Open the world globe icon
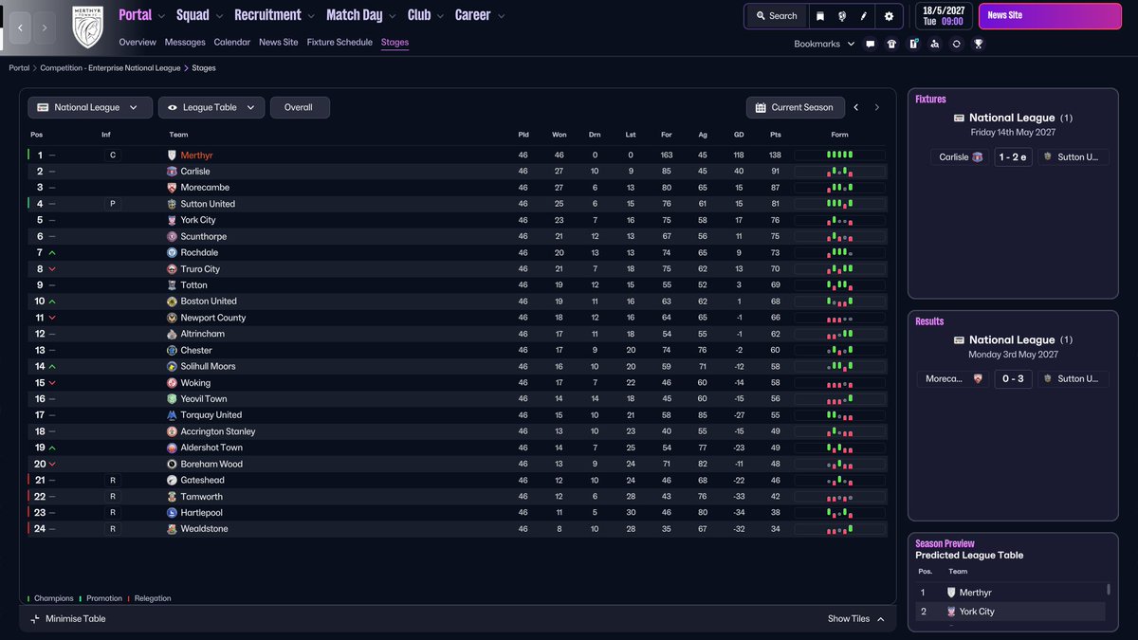Image resolution: width=1138 pixels, height=640 pixels. 842,16
